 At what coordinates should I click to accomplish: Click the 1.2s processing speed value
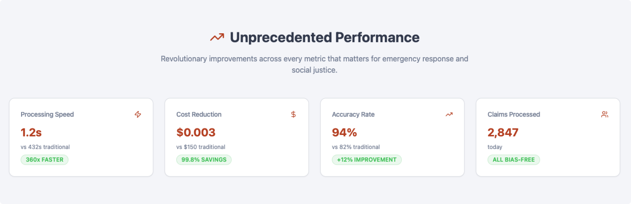(x=31, y=132)
